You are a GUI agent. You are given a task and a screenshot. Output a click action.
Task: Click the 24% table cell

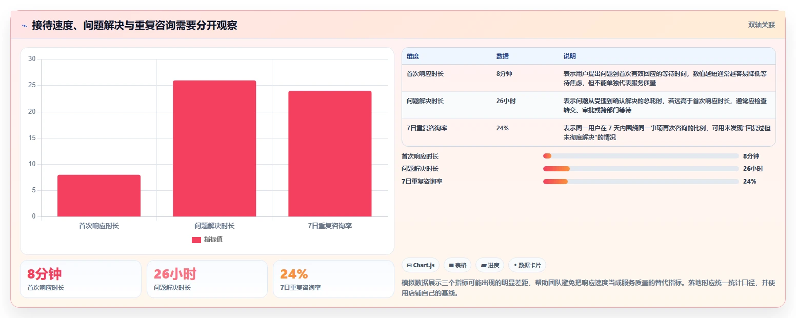pyautogui.click(x=503, y=128)
